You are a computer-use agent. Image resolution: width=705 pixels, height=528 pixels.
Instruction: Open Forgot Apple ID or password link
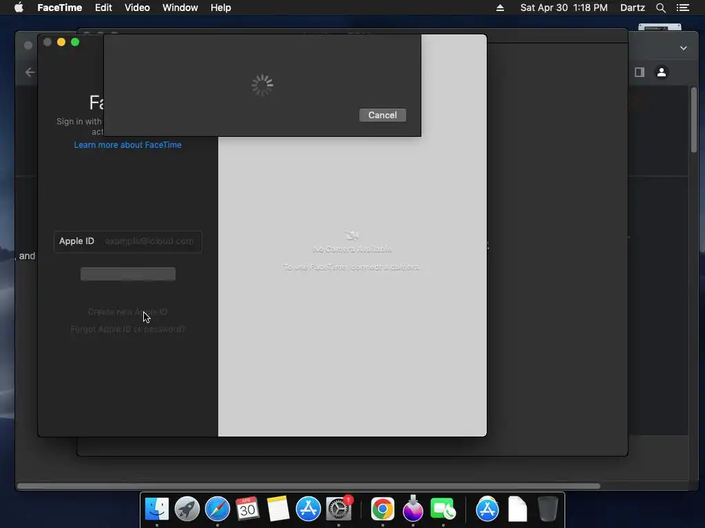click(127, 329)
